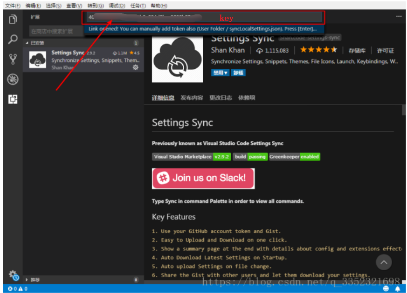Select the Search icon in the activity bar
Viewport: 407px width, 293px height.
[13, 39]
